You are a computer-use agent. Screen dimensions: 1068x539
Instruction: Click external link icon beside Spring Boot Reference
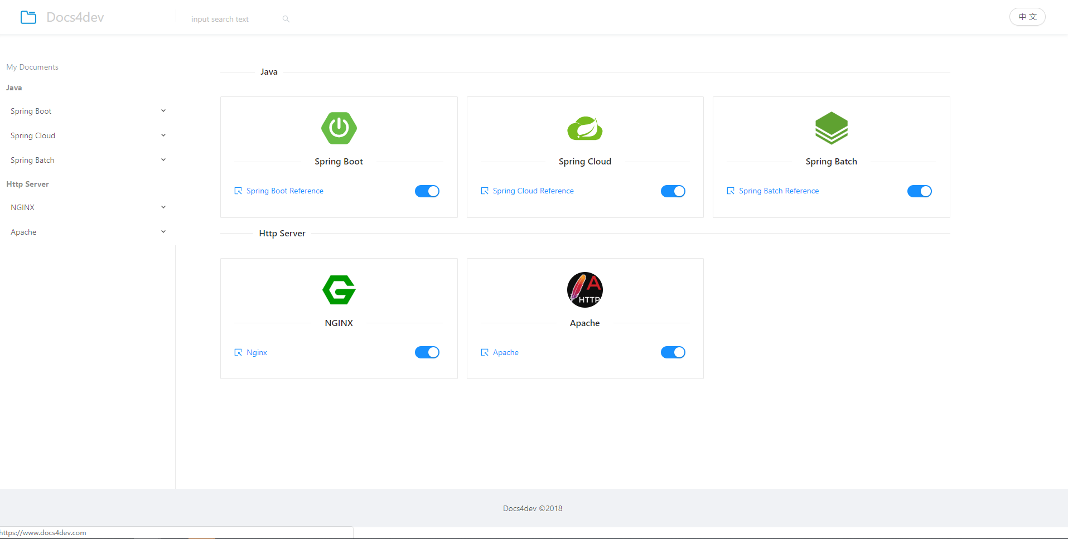coord(238,191)
